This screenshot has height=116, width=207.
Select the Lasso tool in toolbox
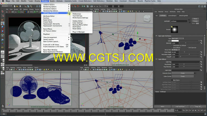[x=3, y=16]
